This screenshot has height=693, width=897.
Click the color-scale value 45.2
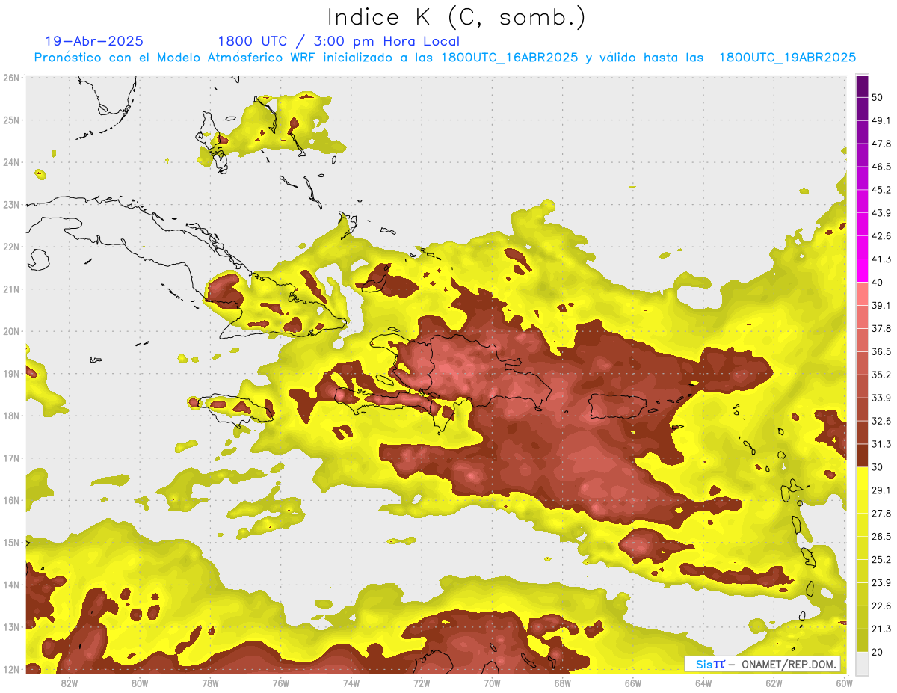[x=881, y=190]
